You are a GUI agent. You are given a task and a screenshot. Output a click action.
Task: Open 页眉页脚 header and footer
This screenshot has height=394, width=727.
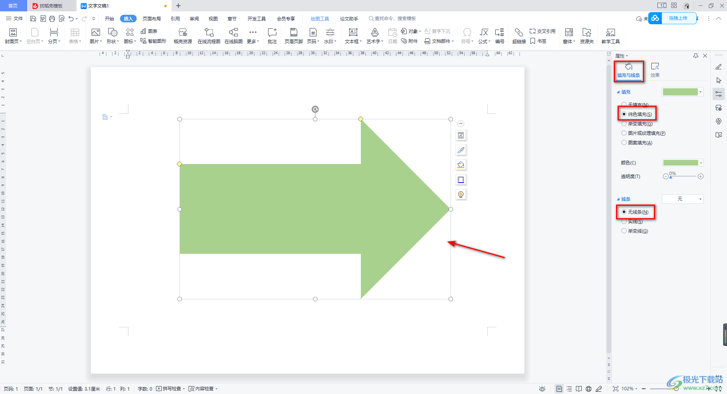(x=293, y=36)
